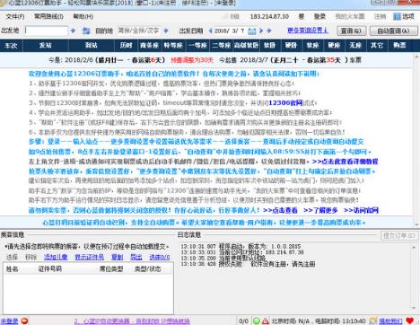Viewport: 420px width, 325px height.
Task: Open 选项 options with blue icon
Action: [x=404, y=16]
